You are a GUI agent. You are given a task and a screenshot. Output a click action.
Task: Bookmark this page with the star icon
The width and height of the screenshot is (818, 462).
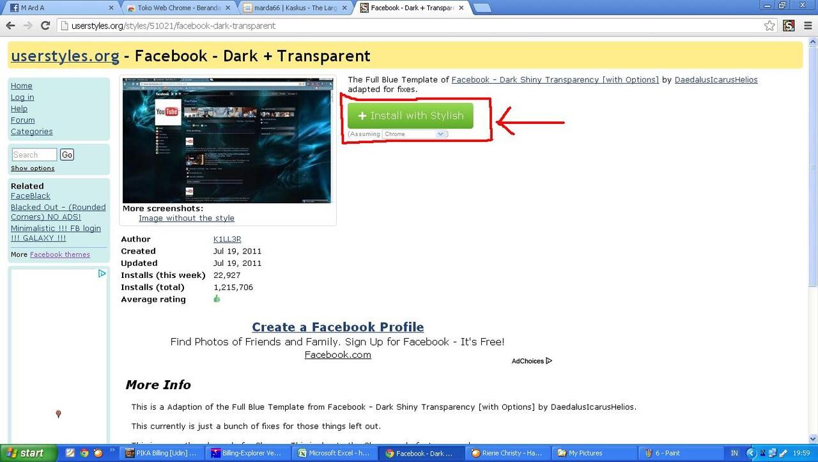tap(769, 26)
